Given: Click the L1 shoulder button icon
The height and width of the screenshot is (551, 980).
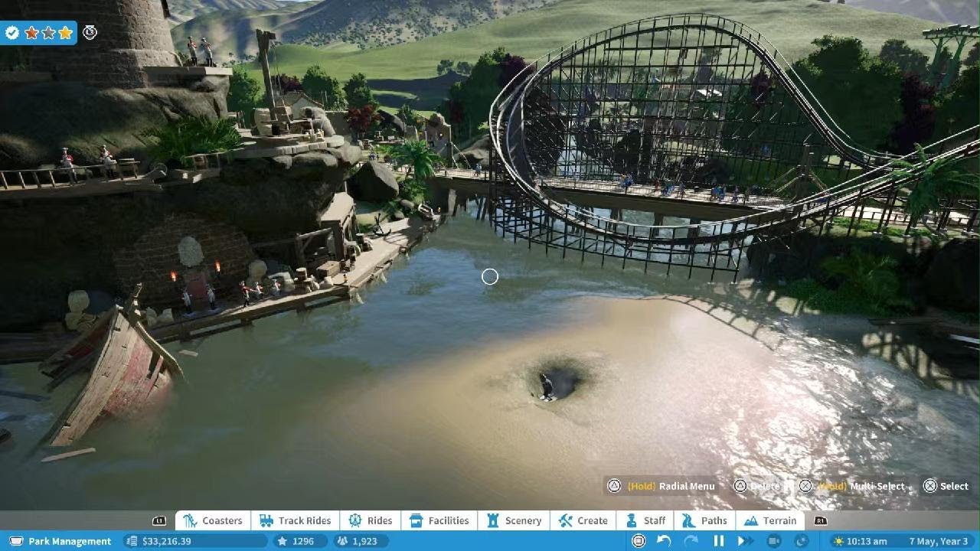Looking at the screenshot, I should [159, 520].
